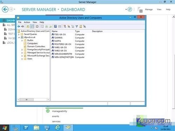
Task: Select the GAMMA computer entry
Action: tap(58, 38)
